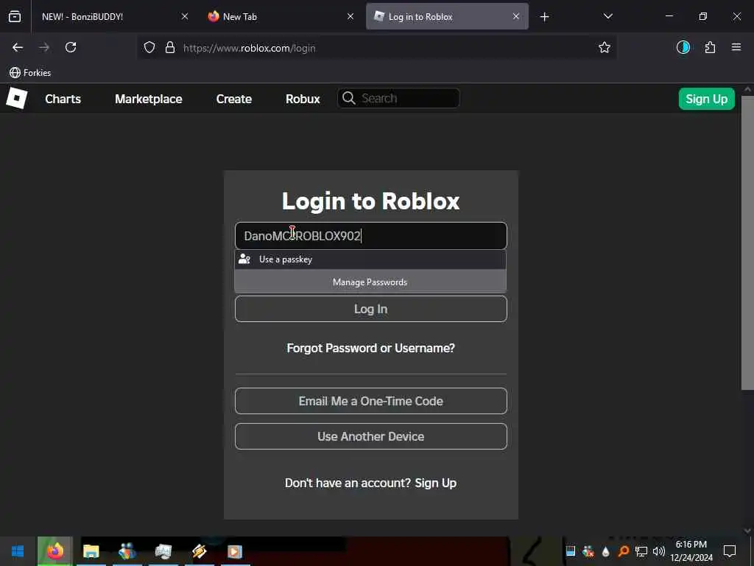The image size is (754, 566).
Task: Click the username input containing DanoMCROBLOX902
Action: [371, 236]
